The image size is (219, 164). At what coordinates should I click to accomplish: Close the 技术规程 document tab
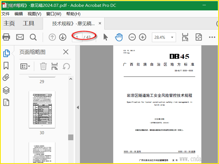tap(100, 23)
